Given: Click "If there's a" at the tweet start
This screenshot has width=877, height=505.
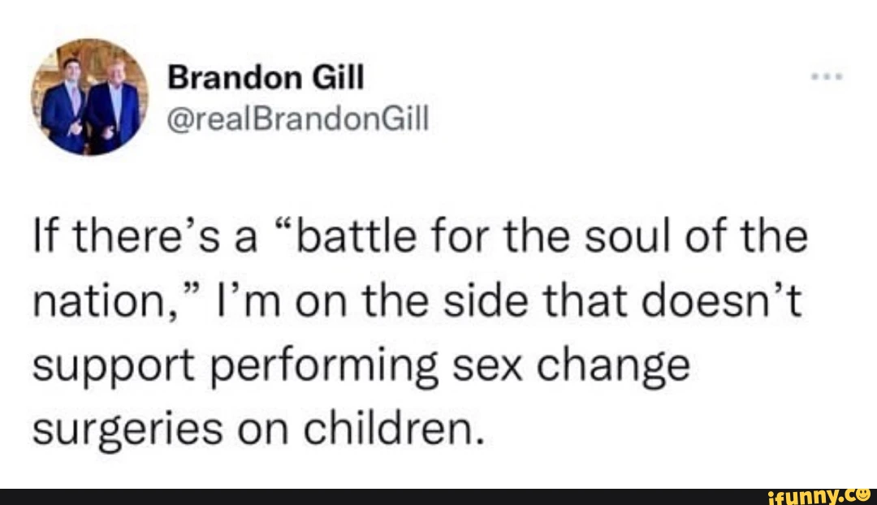Looking at the screenshot, I should tap(145, 236).
